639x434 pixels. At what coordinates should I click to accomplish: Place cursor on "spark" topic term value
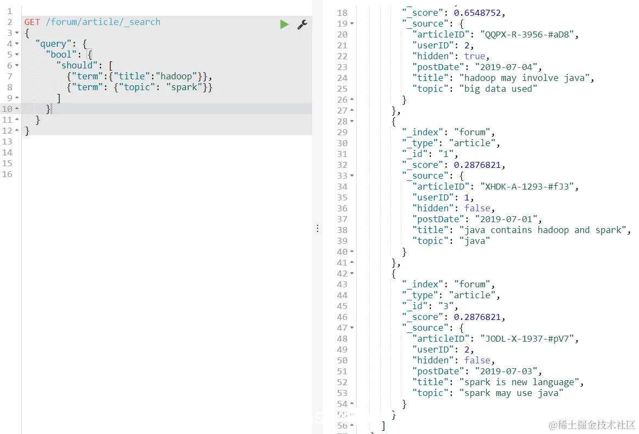click(184, 87)
